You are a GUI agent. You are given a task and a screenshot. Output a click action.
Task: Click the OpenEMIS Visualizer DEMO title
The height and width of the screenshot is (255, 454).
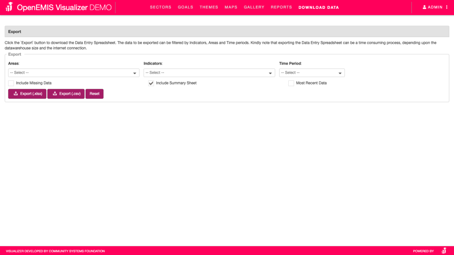coord(64,8)
